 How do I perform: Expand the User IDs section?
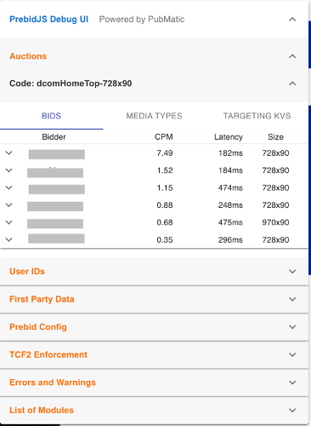[x=154, y=272]
